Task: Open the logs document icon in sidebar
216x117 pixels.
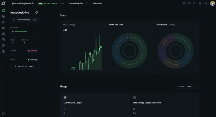Action: 3,40
